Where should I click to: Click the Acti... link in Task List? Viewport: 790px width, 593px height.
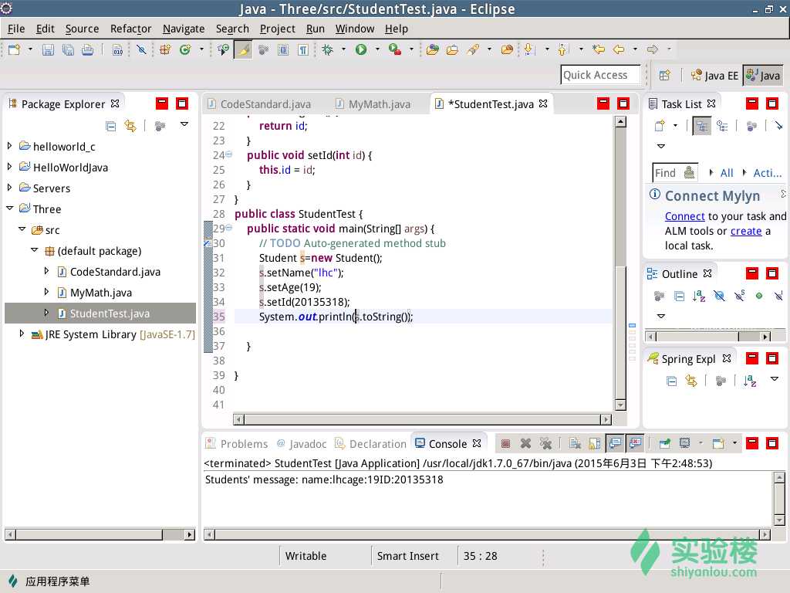point(768,173)
